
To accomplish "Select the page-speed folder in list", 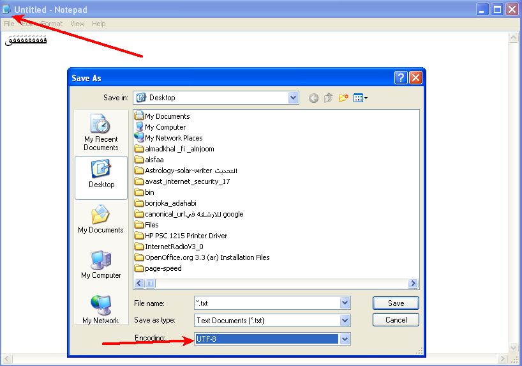I will pos(163,268).
